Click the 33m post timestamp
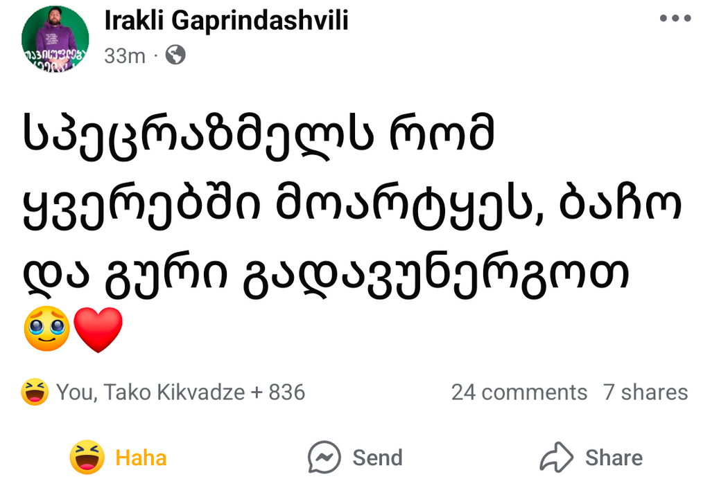 click(124, 55)
